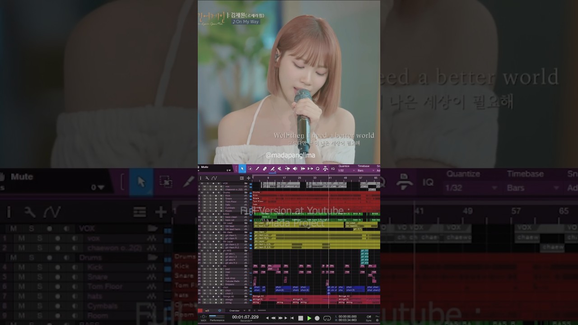Click the return to zero button
The image size is (578, 325).
pos(292,318)
